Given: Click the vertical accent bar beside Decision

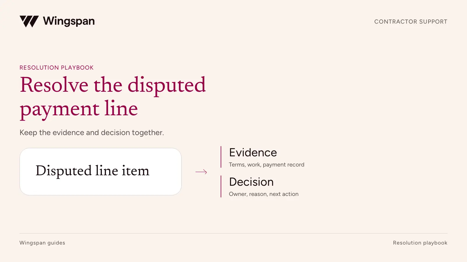Looking at the screenshot, I should coord(221,186).
